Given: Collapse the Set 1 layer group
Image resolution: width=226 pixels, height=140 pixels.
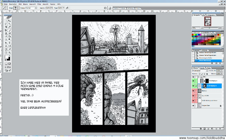Looking at the screenshot, I should [199, 77].
